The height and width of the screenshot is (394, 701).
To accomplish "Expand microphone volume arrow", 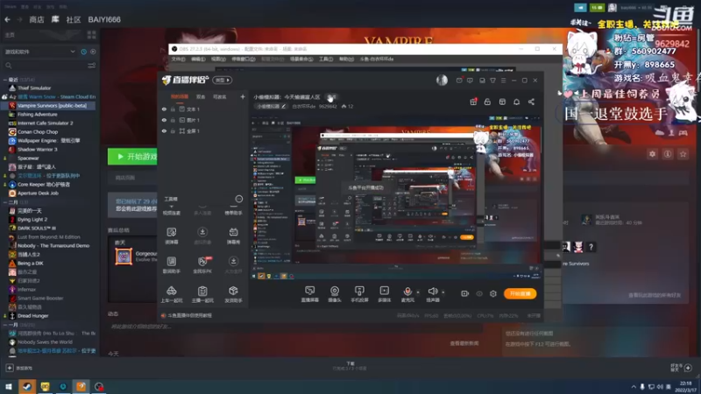I will [418, 292].
